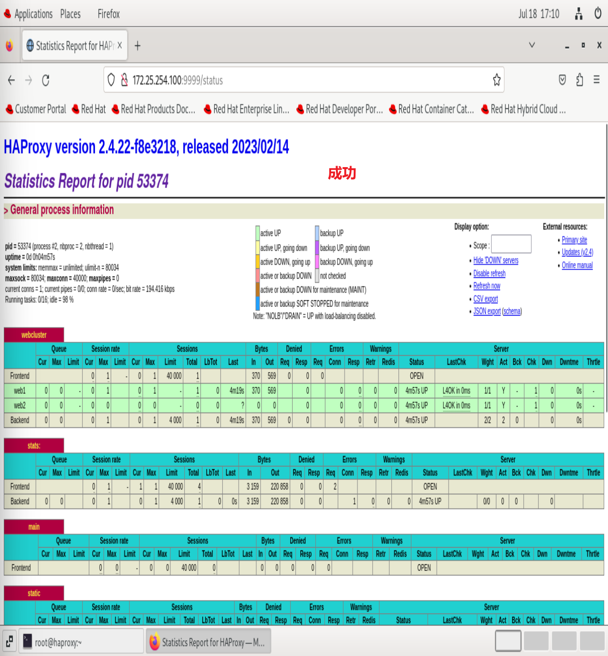Click JSON export link
This screenshot has width=608, height=656.
(x=487, y=311)
